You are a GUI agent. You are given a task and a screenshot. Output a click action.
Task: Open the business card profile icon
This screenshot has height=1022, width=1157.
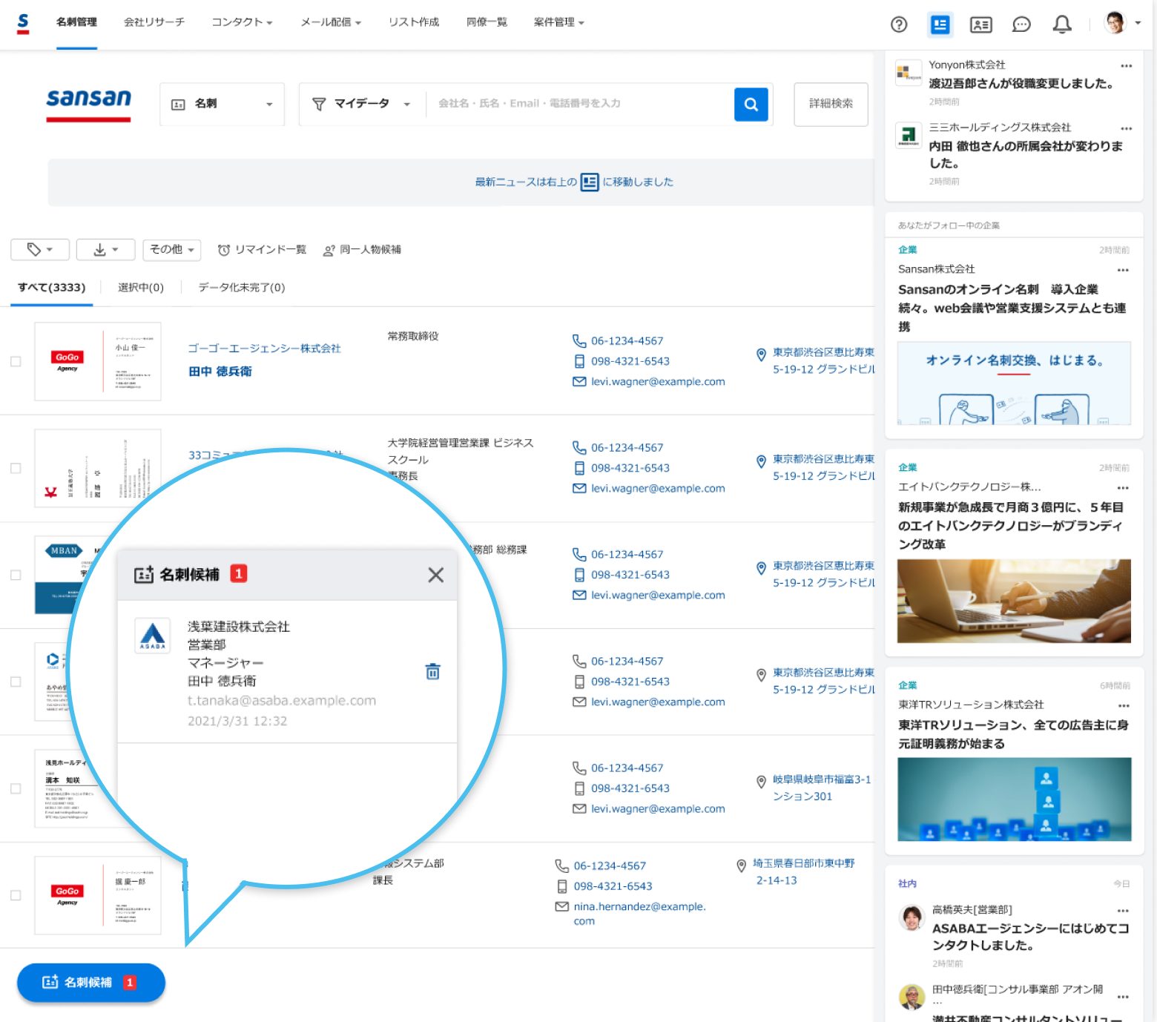(981, 24)
